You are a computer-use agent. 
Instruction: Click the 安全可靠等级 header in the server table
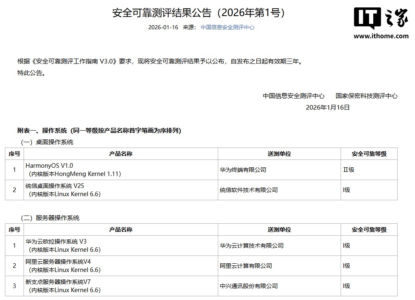[x=369, y=230]
